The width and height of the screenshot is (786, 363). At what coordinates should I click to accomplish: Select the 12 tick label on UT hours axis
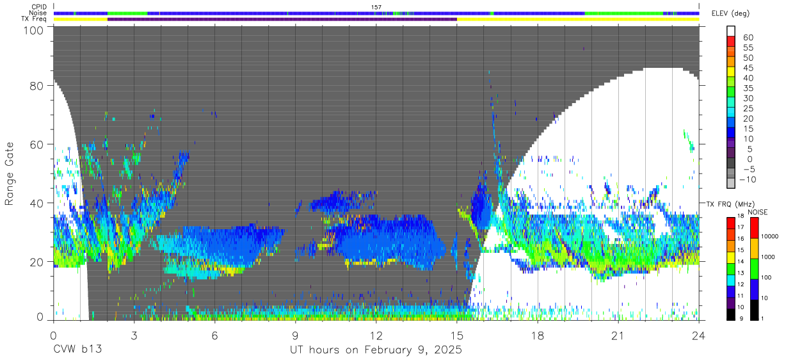(x=376, y=335)
